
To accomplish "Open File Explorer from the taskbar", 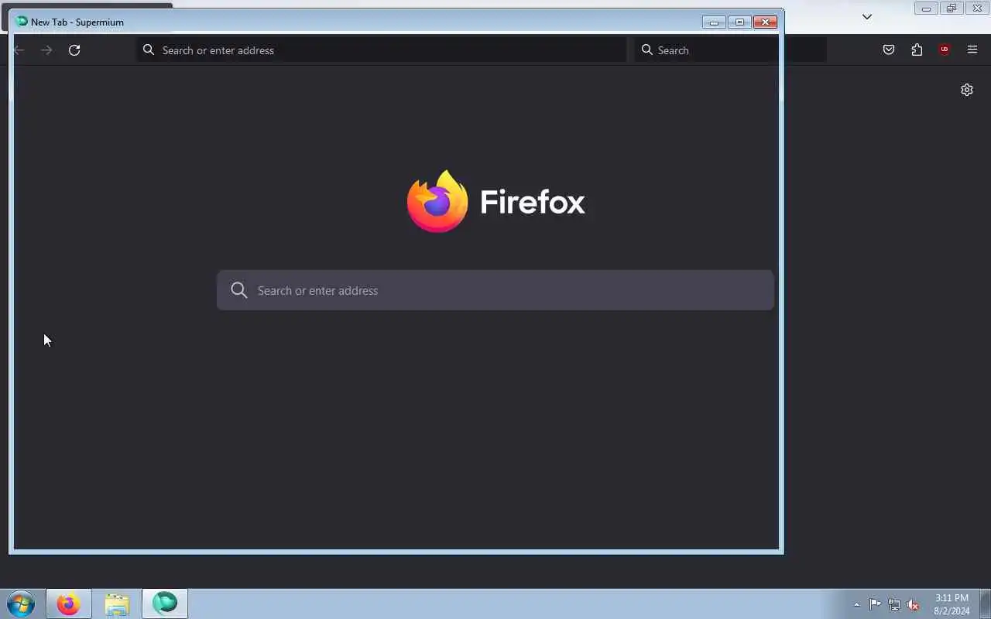I will click(x=117, y=604).
